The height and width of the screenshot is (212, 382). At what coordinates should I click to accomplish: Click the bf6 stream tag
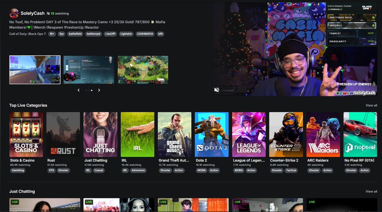pyautogui.click(x=160, y=34)
